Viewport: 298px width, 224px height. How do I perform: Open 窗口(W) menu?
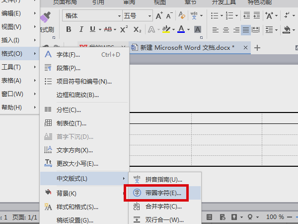19,94
